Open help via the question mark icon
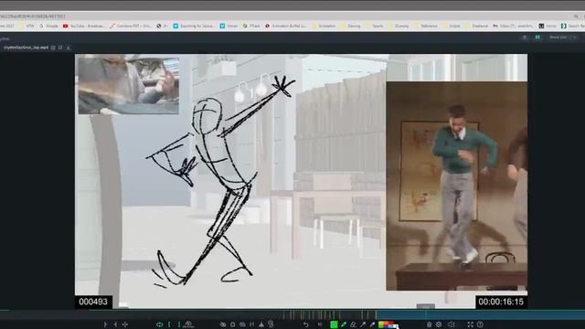Image resolution: width=585 pixels, height=329 pixels. point(480,324)
